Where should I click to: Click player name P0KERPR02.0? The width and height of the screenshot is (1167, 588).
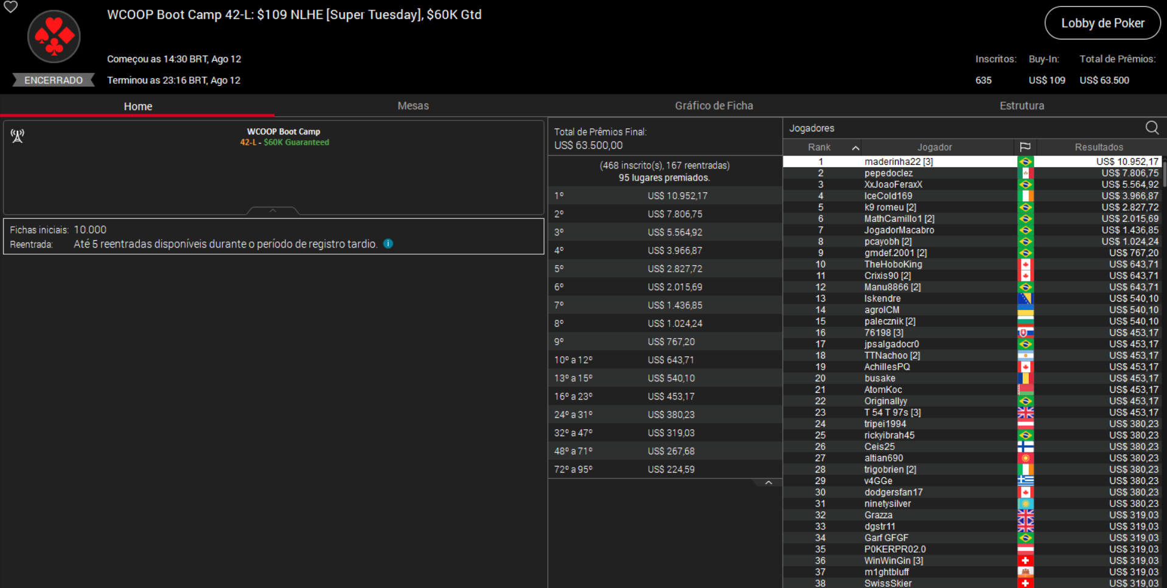pos(895,549)
